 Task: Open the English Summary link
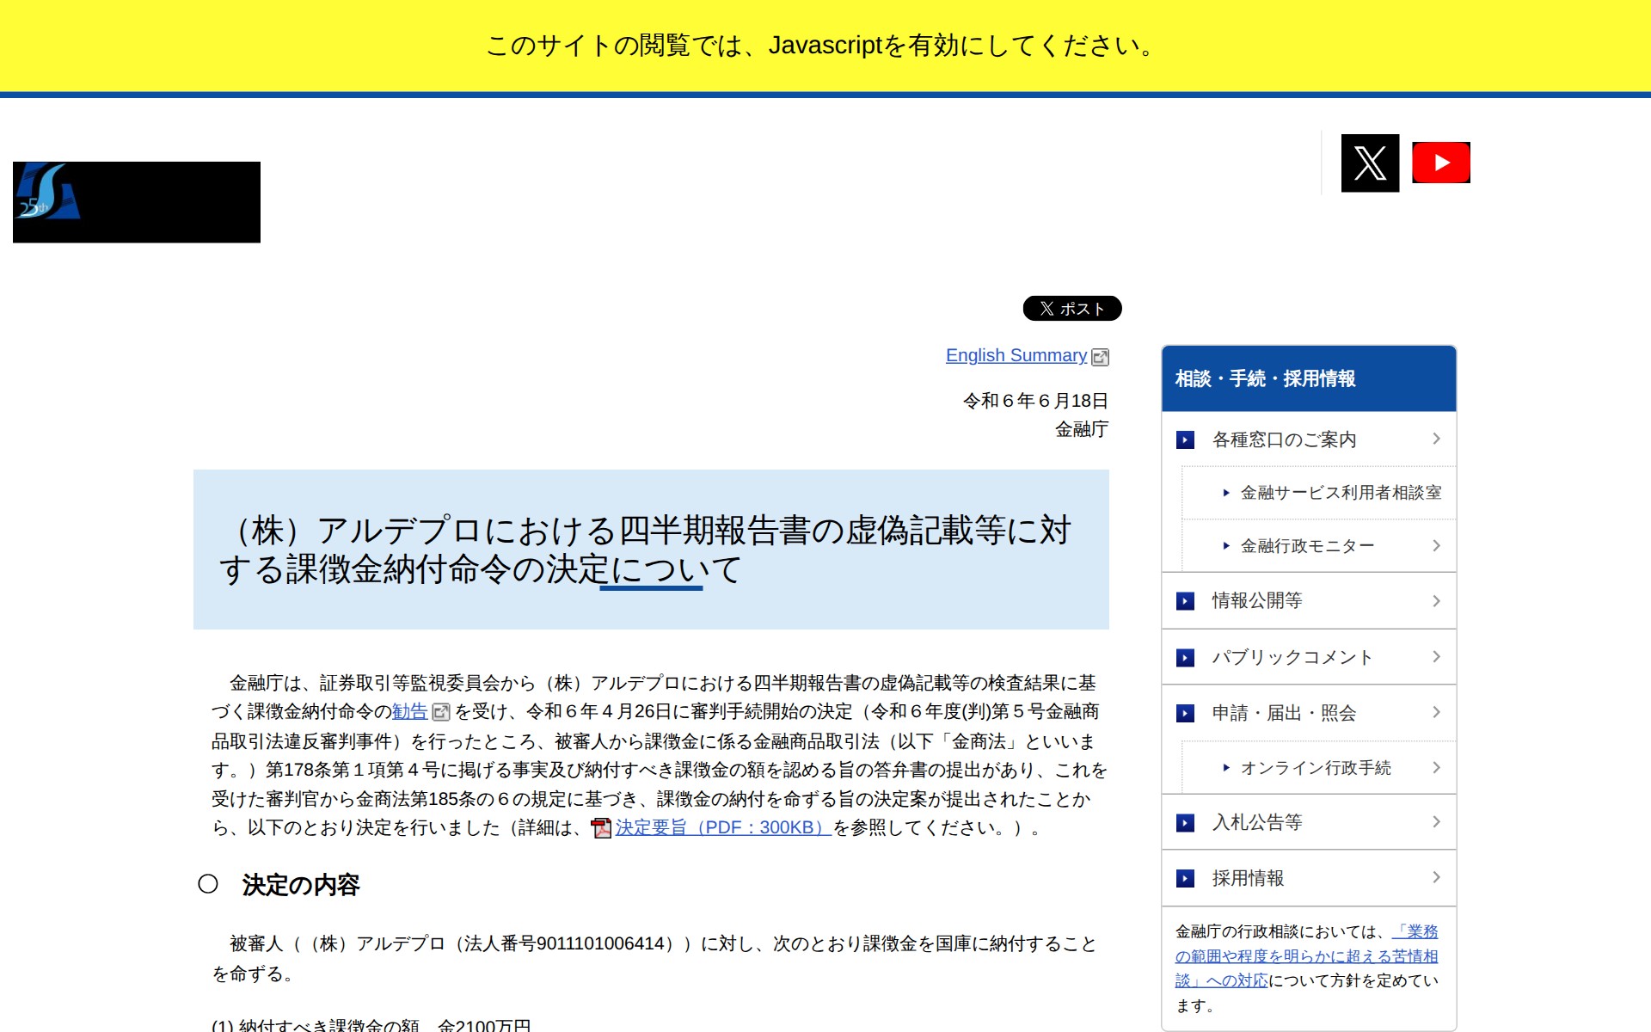click(1016, 355)
